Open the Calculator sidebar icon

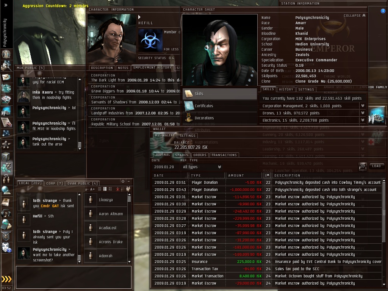point(6,224)
